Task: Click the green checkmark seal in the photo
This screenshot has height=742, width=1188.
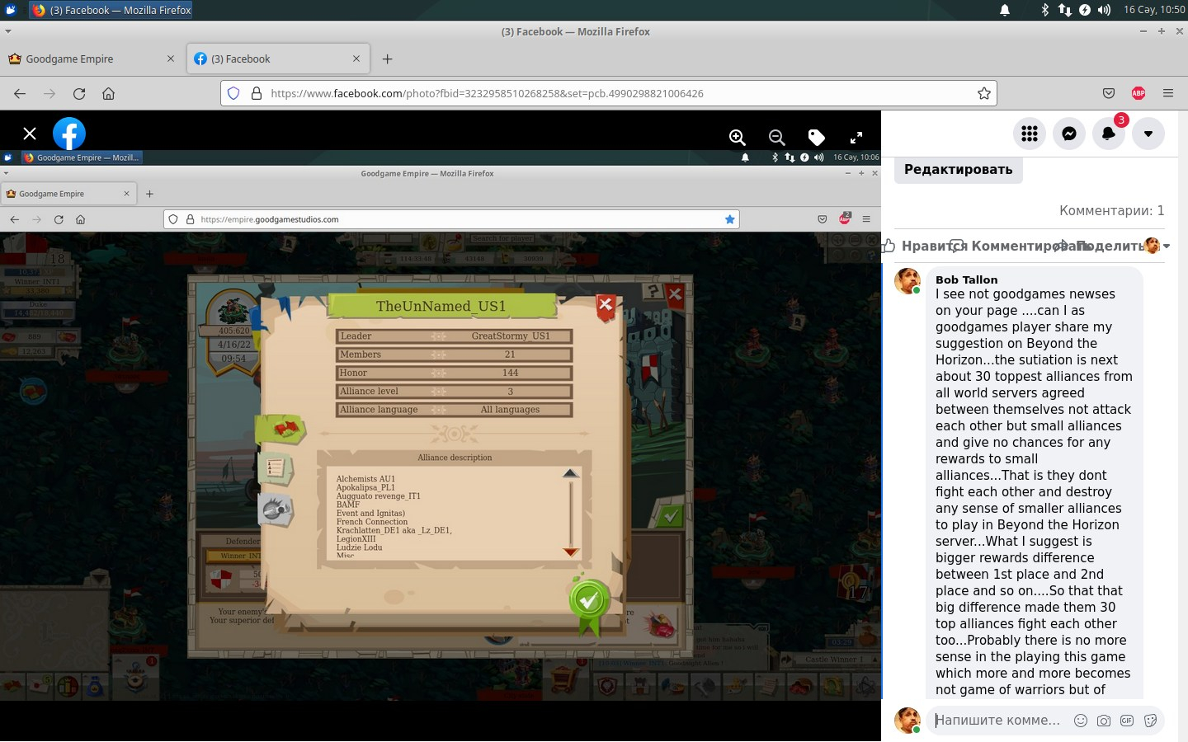Action: point(588,601)
